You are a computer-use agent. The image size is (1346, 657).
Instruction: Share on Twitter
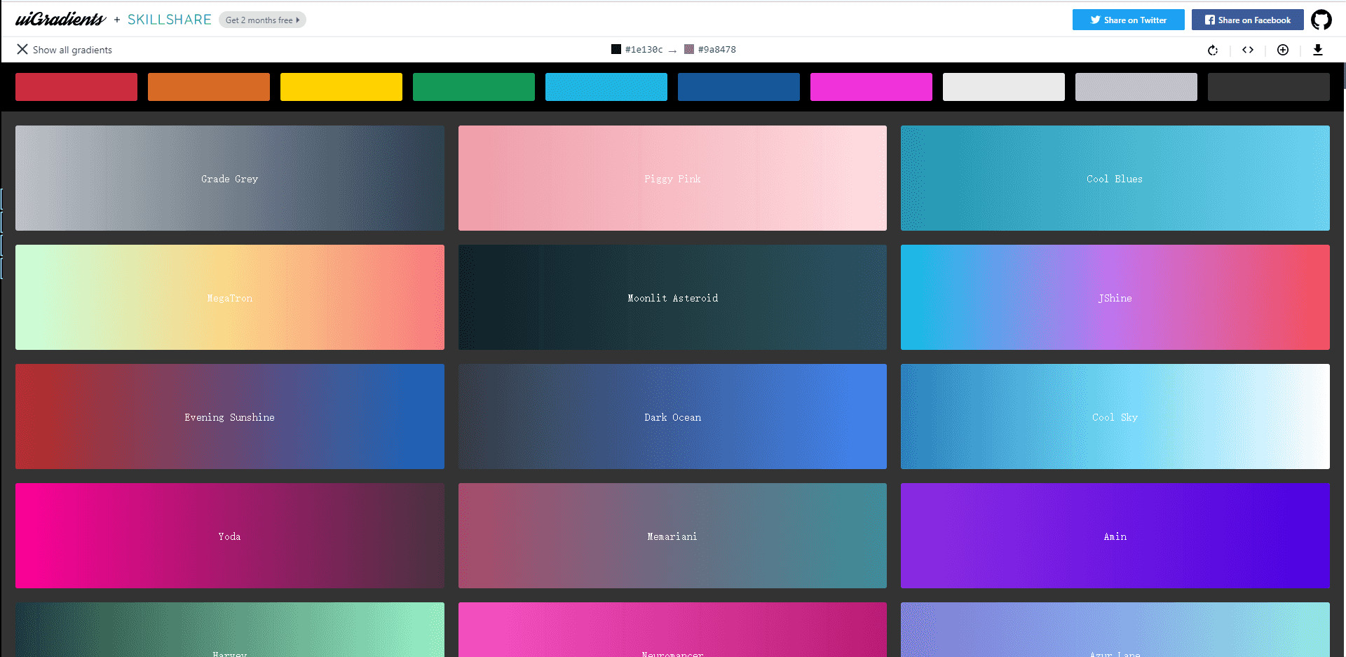(1129, 20)
